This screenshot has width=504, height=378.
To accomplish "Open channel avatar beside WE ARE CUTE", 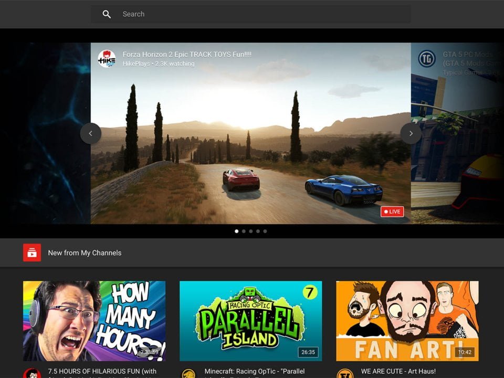I will [345, 373].
